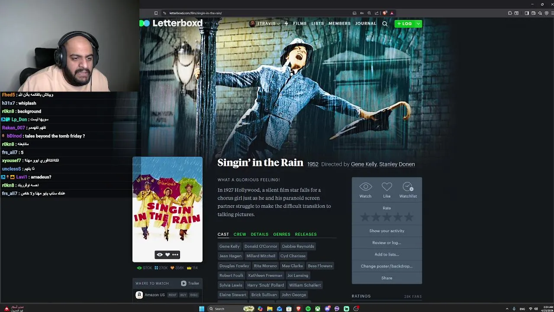Click the Singin' in the Rain poster

[x=167, y=210]
